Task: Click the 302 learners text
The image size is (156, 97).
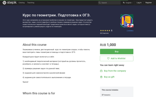Action: (x=104, y=33)
